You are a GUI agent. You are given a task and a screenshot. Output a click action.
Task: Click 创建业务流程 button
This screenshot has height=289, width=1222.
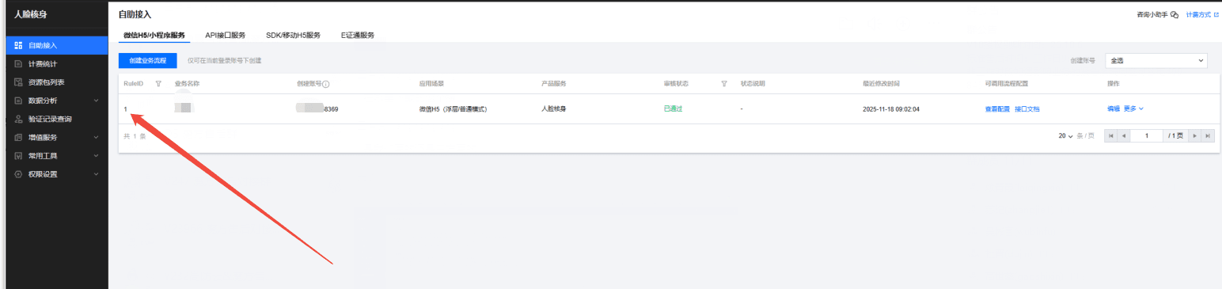pyautogui.click(x=148, y=60)
